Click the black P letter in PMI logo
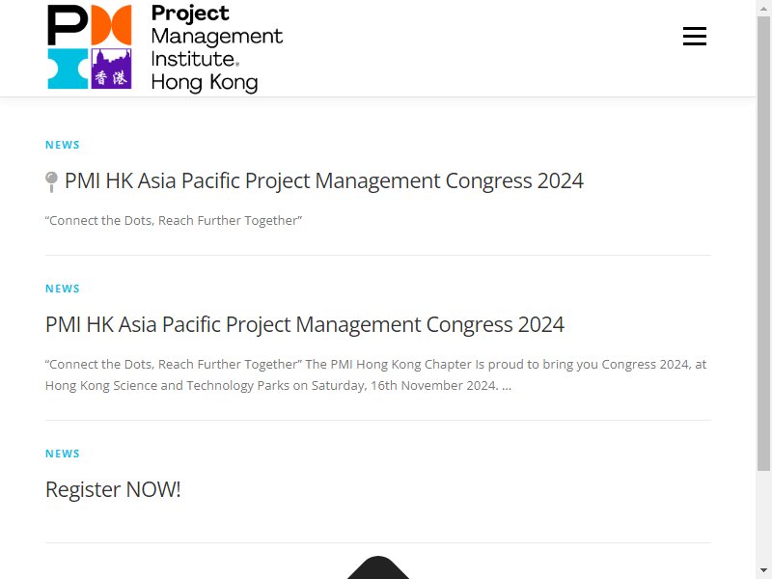 pyautogui.click(x=68, y=25)
